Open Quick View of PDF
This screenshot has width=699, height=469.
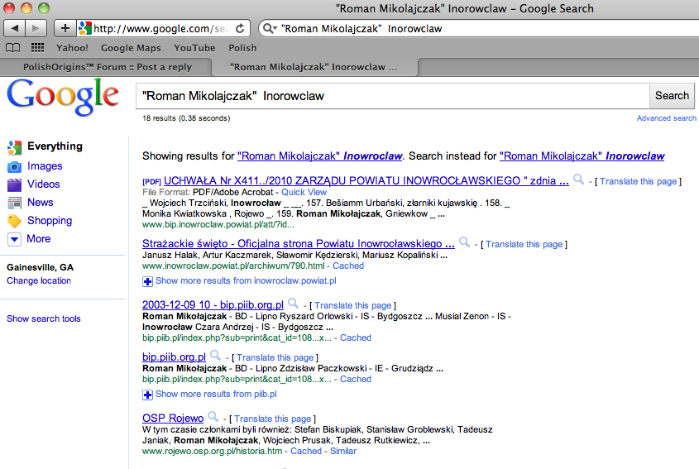(x=304, y=192)
